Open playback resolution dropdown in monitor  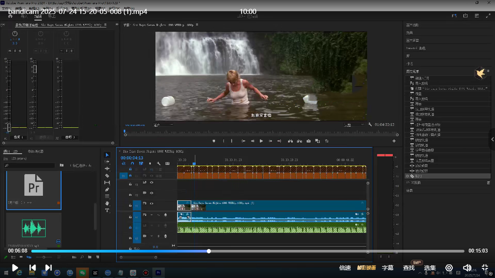coord(354,125)
